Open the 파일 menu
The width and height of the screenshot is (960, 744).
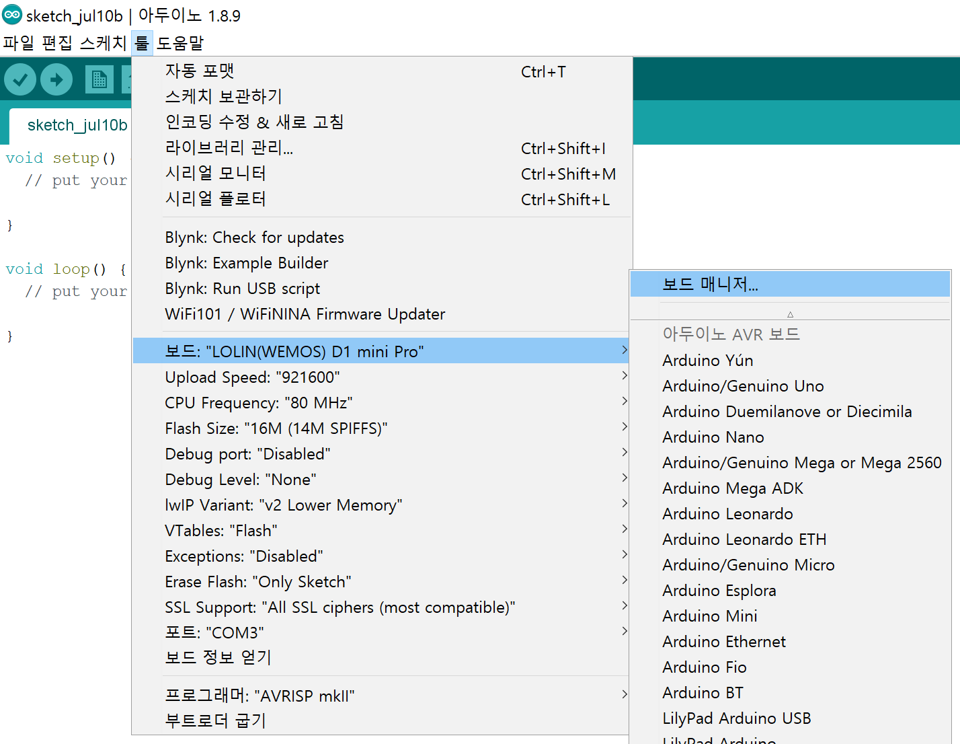pos(18,43)
